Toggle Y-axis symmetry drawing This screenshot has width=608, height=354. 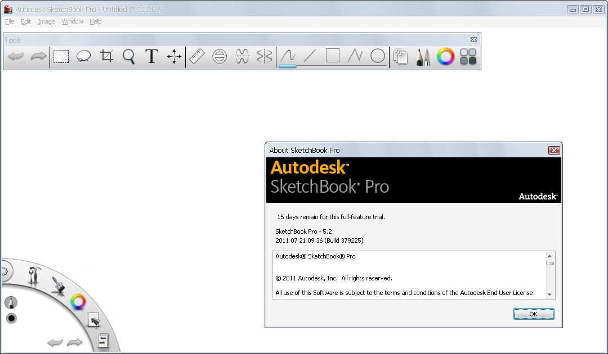[265, 56]
